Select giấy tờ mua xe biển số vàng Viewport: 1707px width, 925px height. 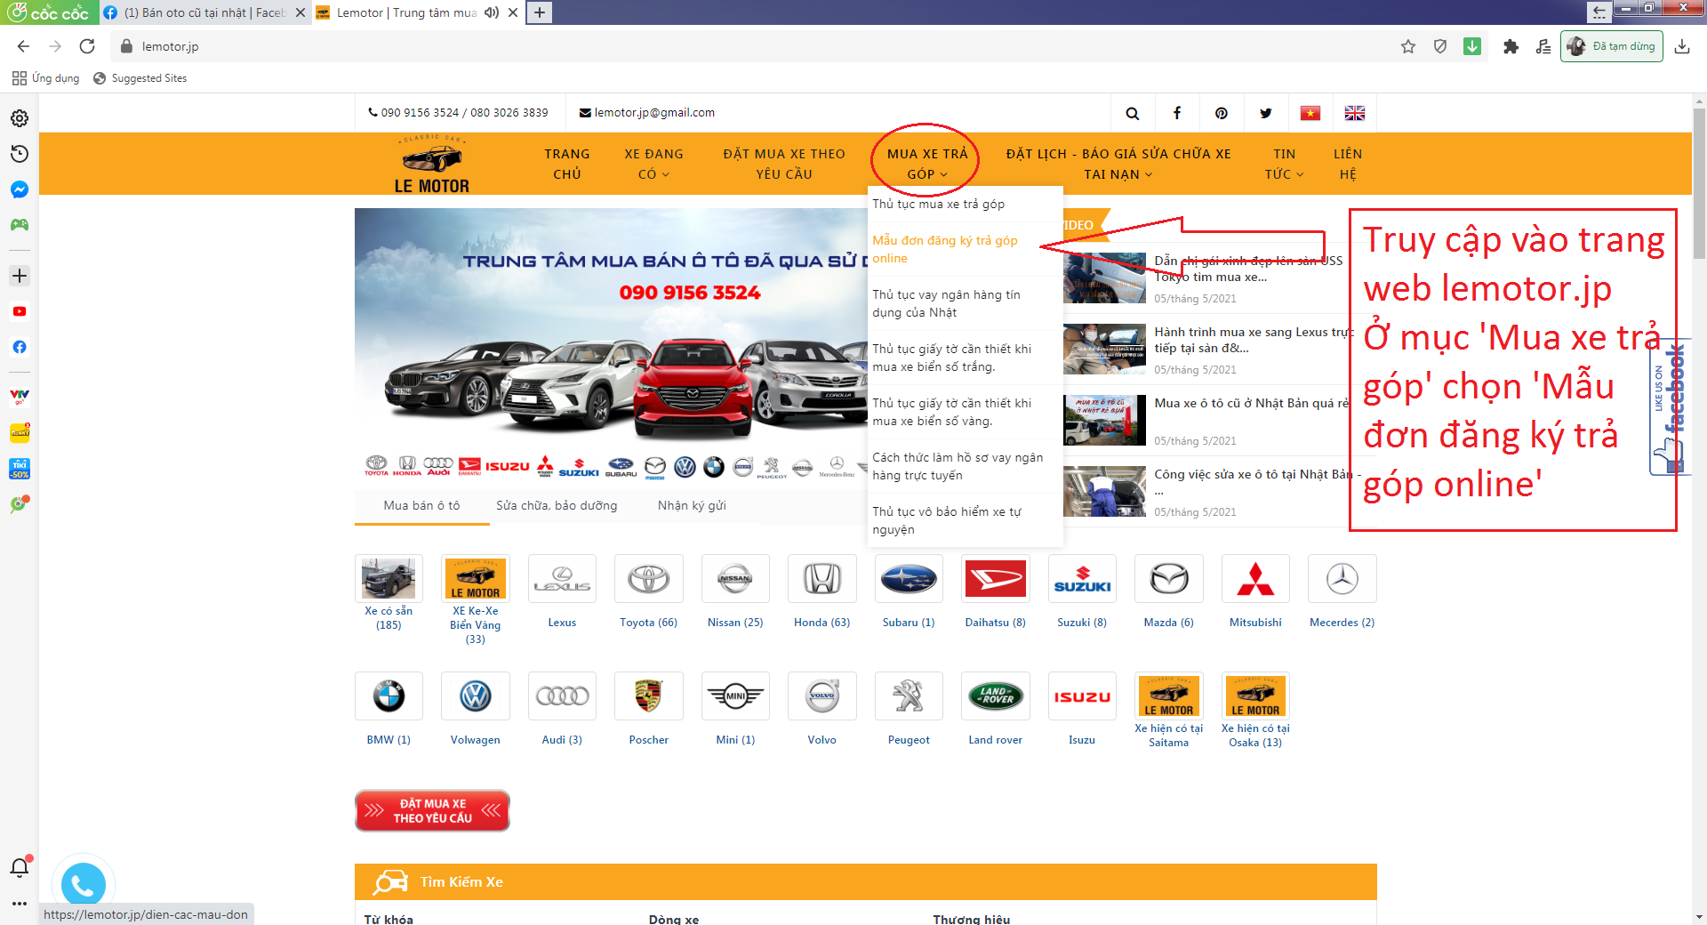(952, 412)
